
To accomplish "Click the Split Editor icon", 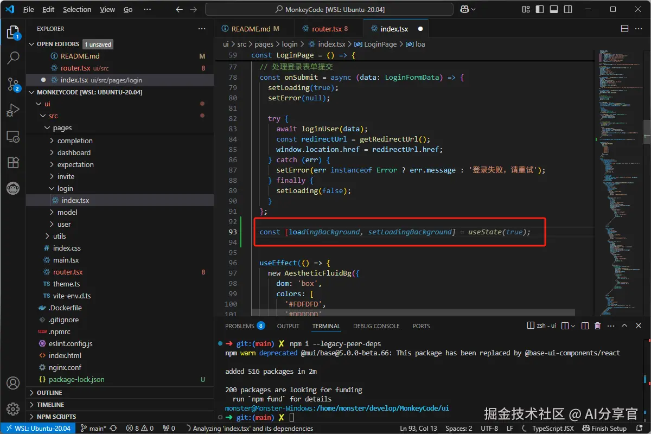I will [624, 29].
